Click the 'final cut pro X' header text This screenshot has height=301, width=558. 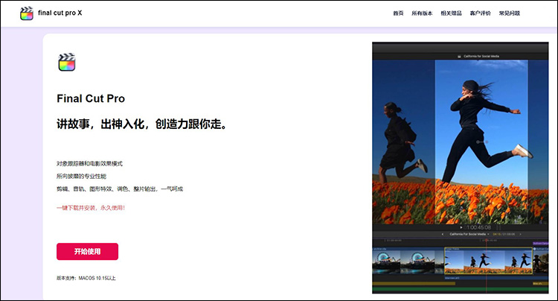(60, 13)
